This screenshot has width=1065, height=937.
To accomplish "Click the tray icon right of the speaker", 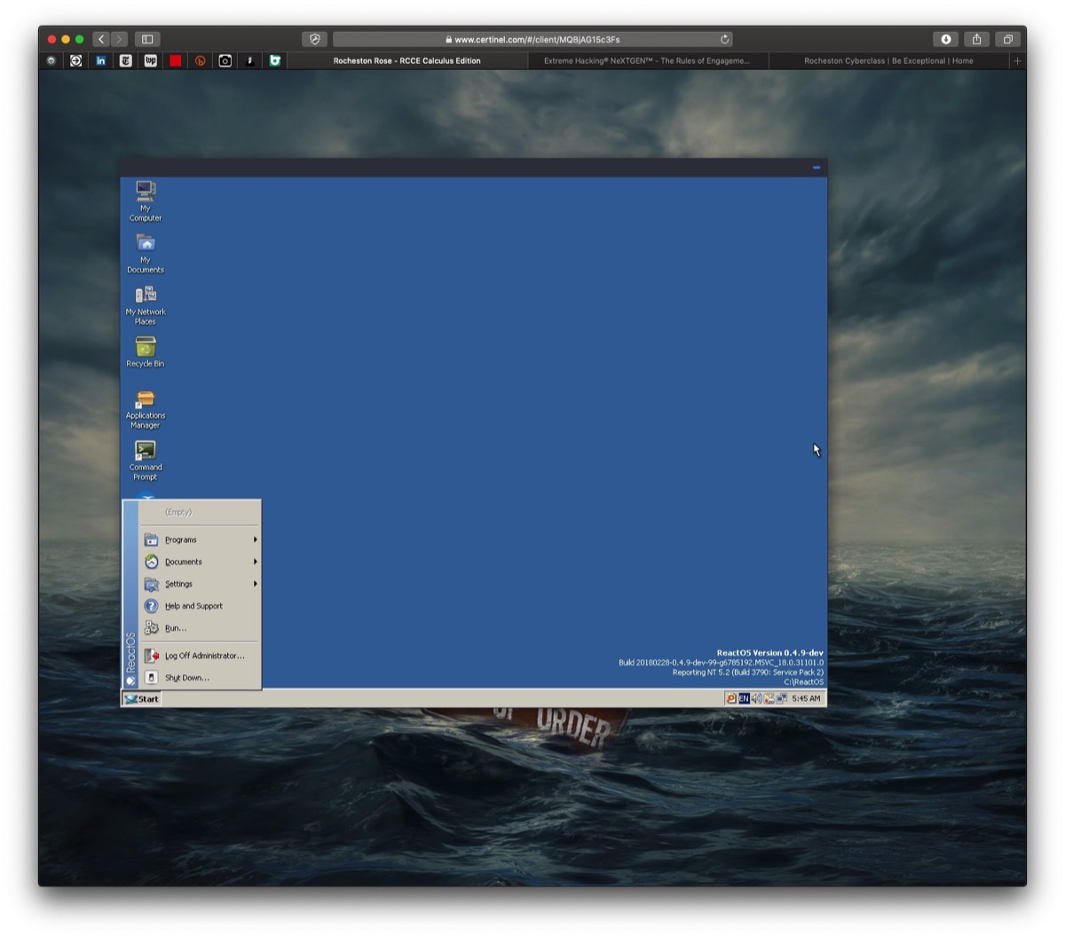I will (769, 699).
